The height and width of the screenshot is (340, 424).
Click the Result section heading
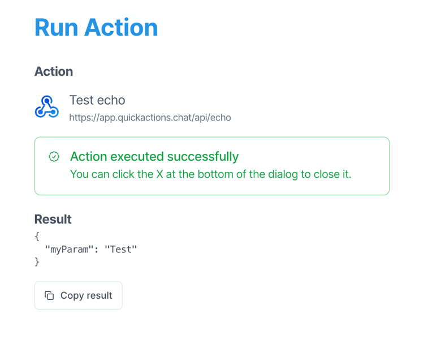pos(53,220)
